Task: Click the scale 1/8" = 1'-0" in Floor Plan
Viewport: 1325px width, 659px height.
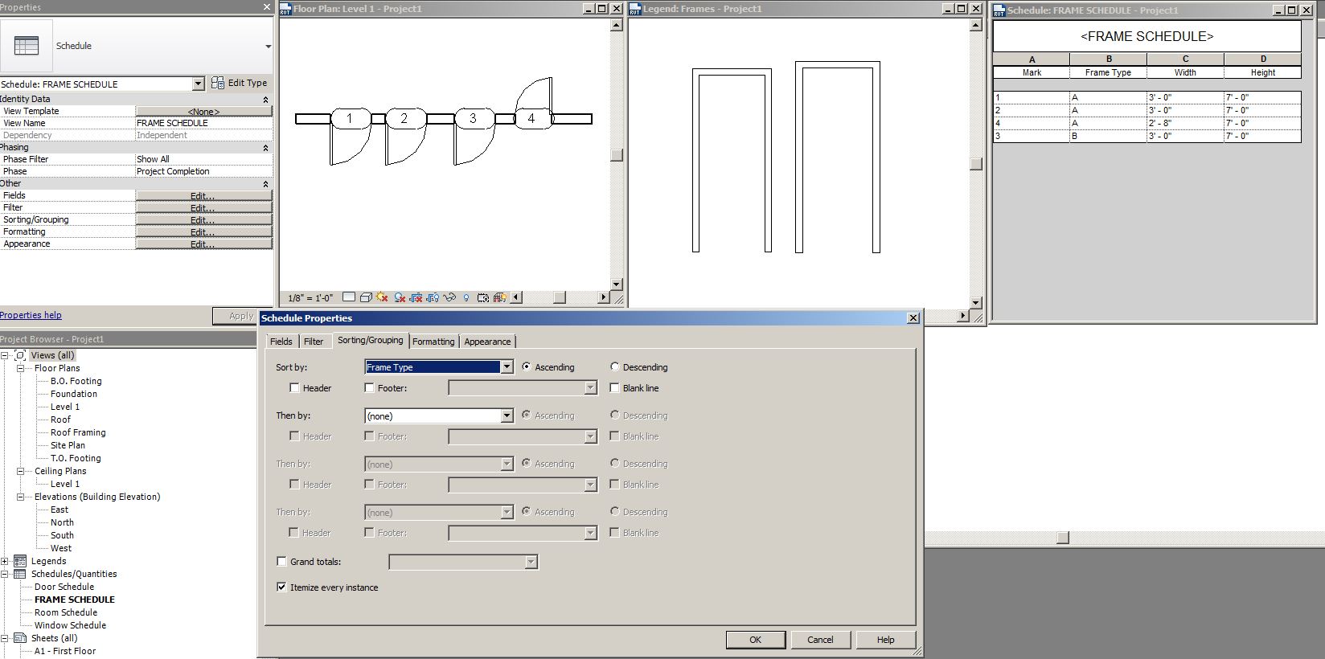Action: click(x=310, y=298)
